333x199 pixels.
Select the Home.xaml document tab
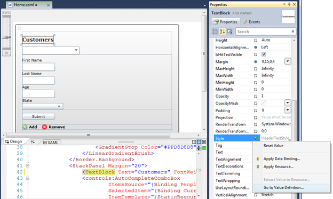point(24,5)
